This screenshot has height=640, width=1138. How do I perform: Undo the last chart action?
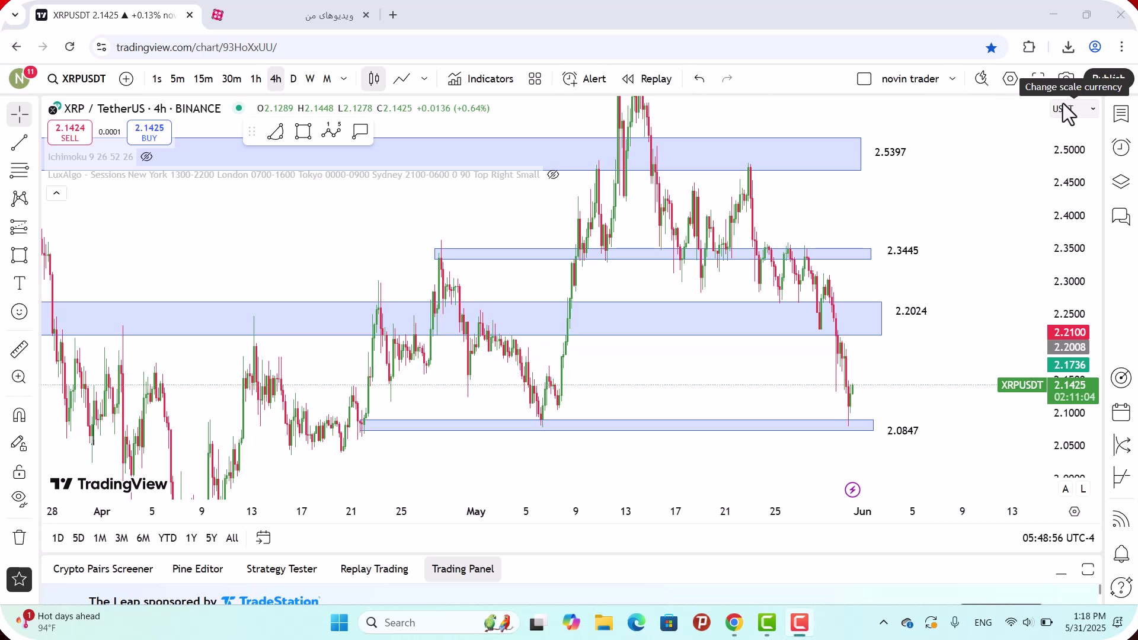click(699, 79)
